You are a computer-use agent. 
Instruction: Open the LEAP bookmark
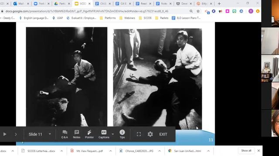(58, 18)
